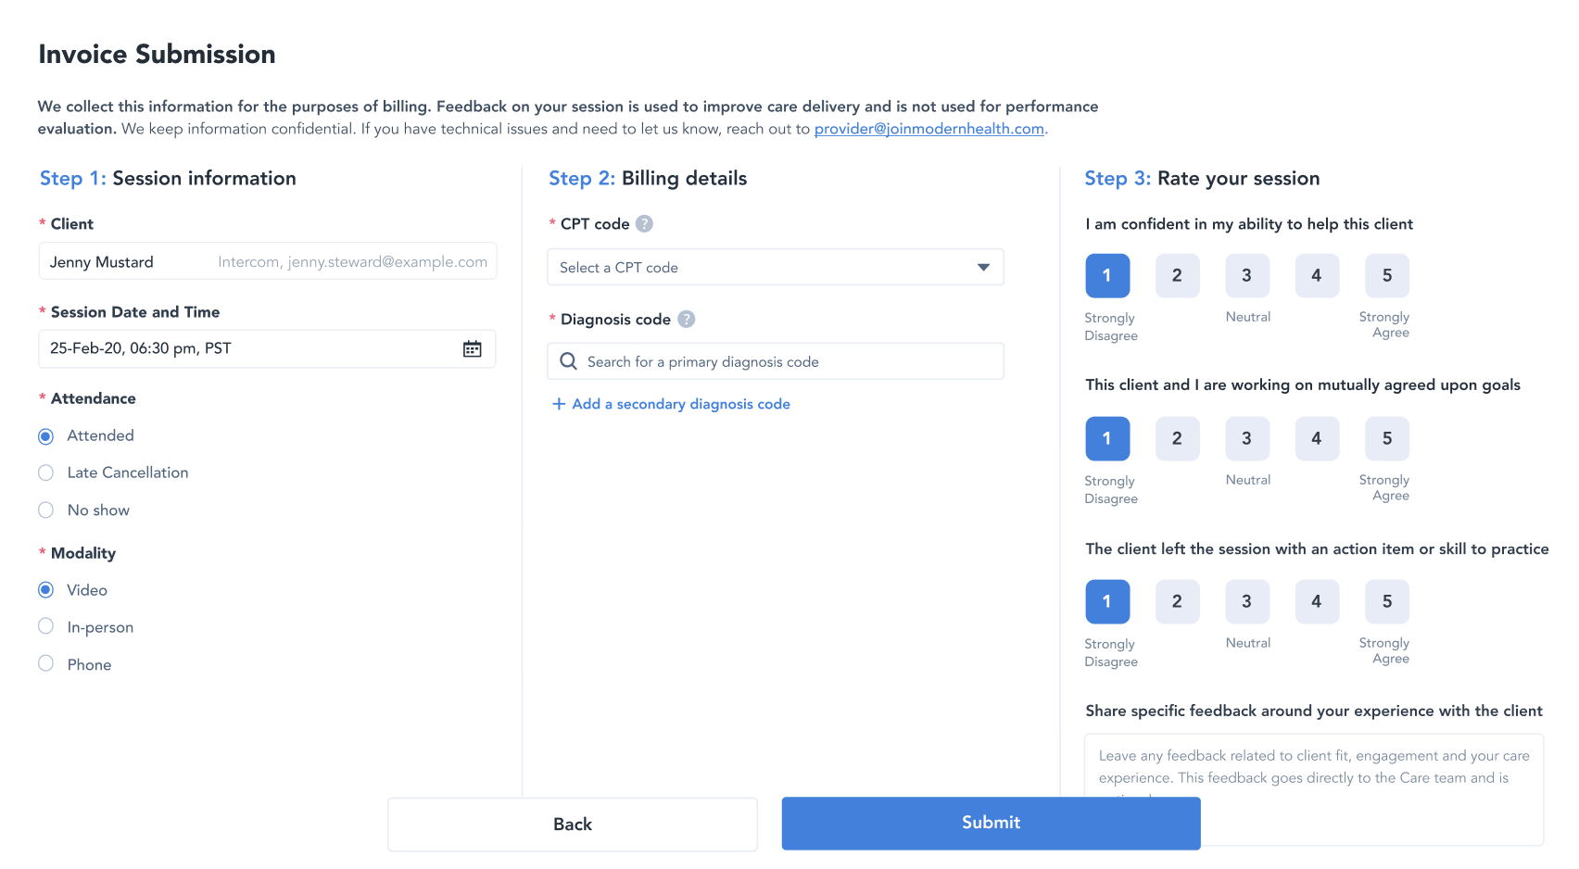Choose In-person modality
This screenshot has width=1579, height=869.
tap(46, 627)
